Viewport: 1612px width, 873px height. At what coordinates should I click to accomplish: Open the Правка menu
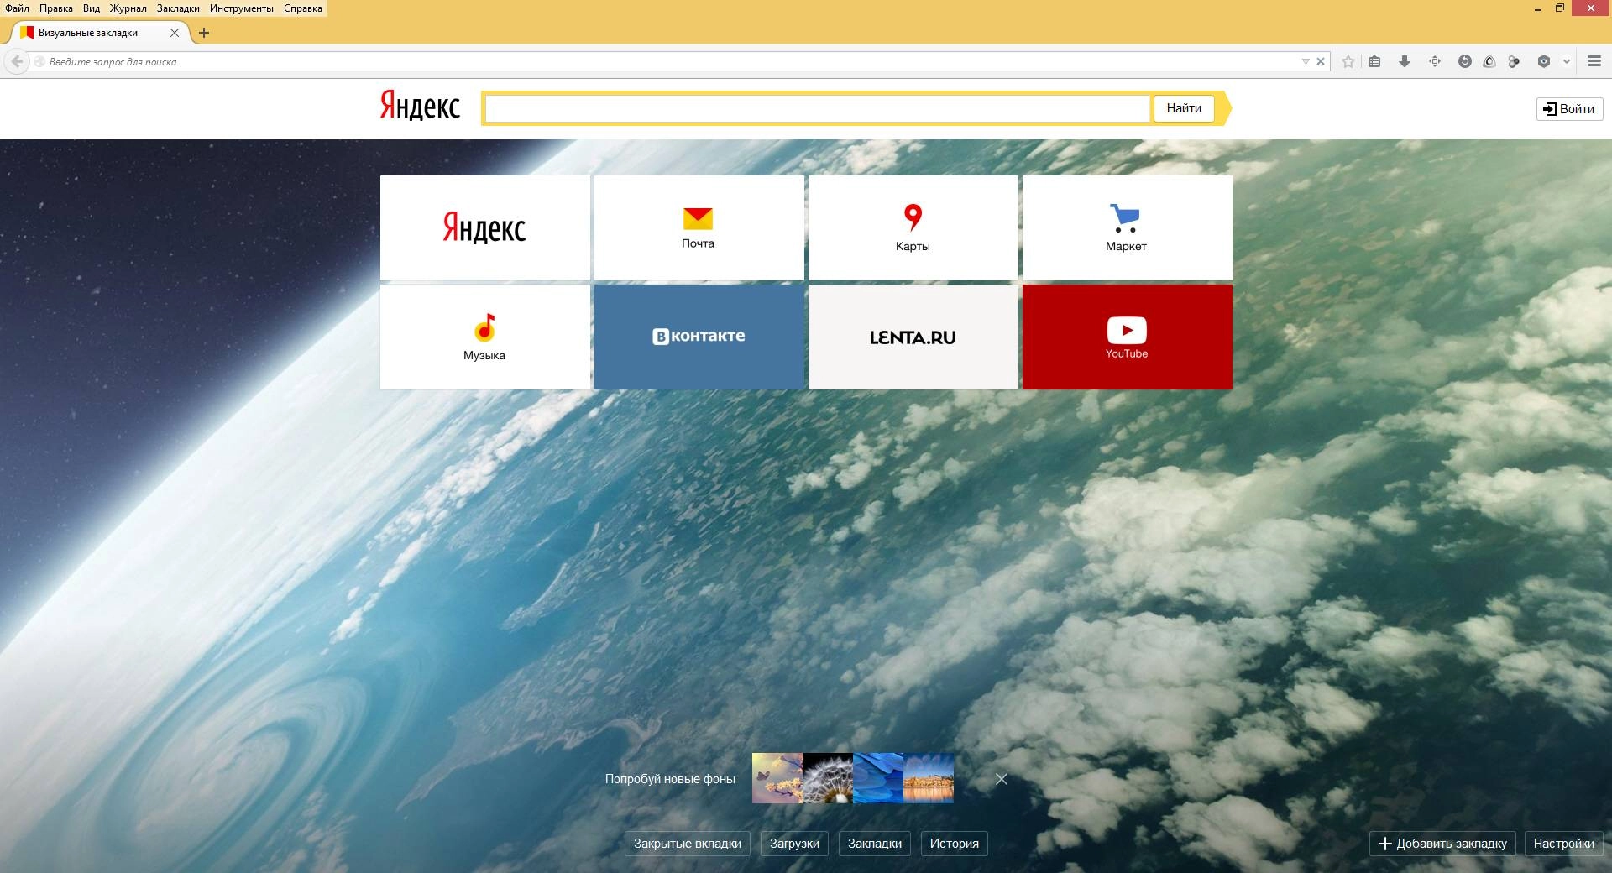(x=56, y=8)
